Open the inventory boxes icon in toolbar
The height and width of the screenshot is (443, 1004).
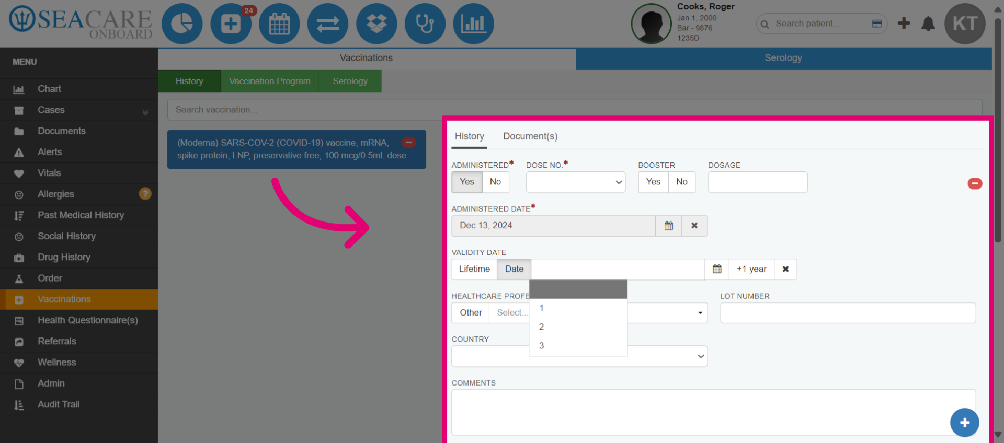376,24
